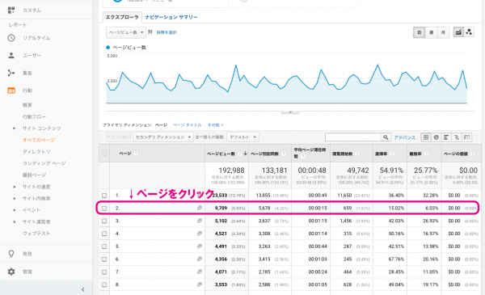Check the checkbox for row 3
485x295 pixels.
point(104,221)
